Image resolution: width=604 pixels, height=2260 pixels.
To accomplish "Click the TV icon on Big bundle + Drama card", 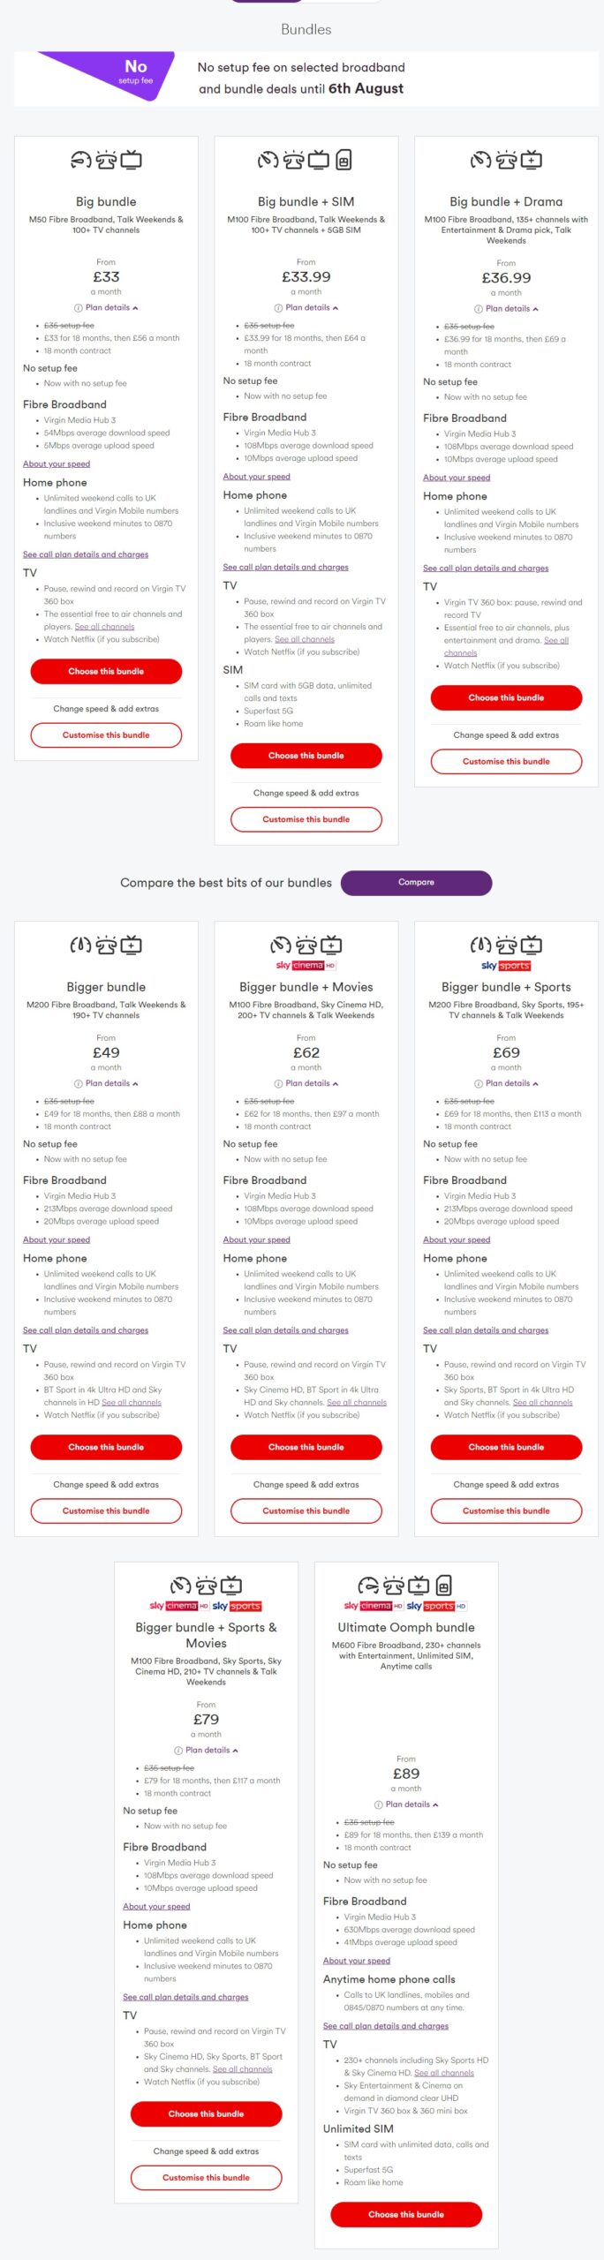I will click(x=532, y=160).
